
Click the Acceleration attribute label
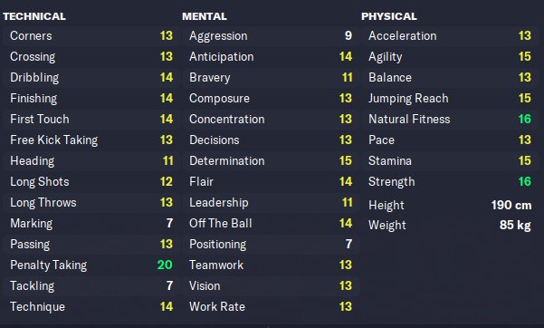coord(403,35)
